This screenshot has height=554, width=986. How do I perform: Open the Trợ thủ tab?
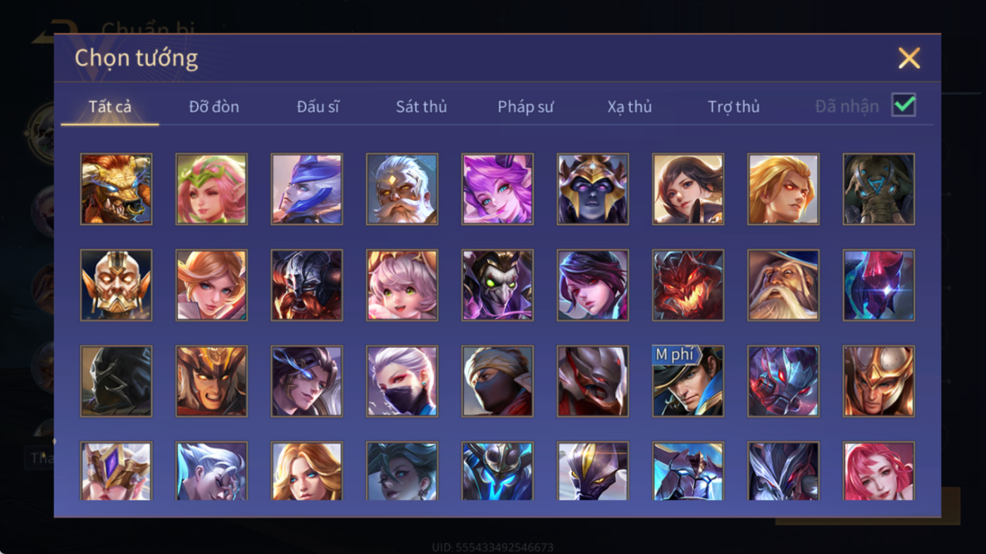(734, 106)
